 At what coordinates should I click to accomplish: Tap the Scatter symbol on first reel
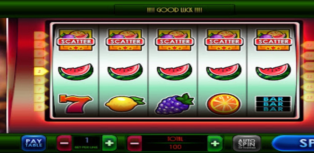click(x=76, y=40)
